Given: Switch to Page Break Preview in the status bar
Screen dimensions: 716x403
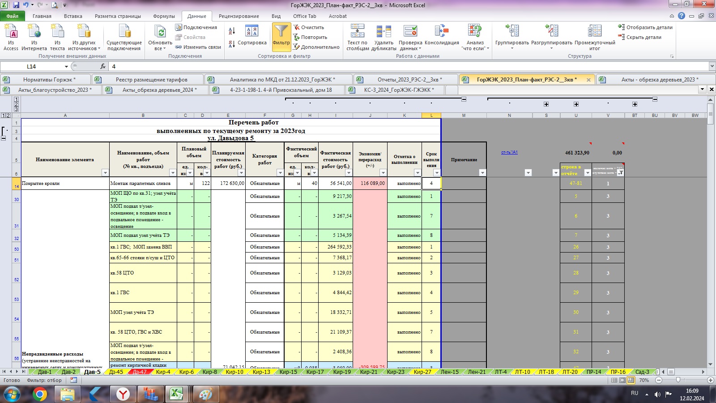Looking at the screenshot, I should [631, 380].
